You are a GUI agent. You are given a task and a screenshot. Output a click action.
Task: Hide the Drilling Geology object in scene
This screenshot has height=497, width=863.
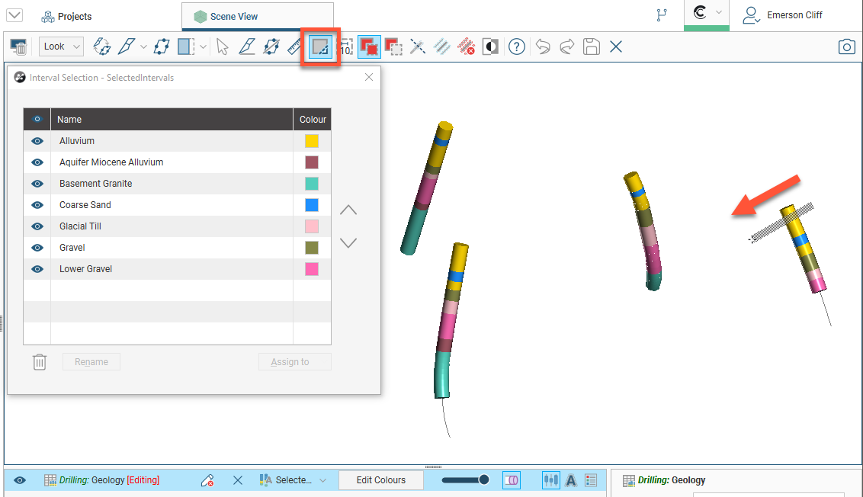[20, 480]
